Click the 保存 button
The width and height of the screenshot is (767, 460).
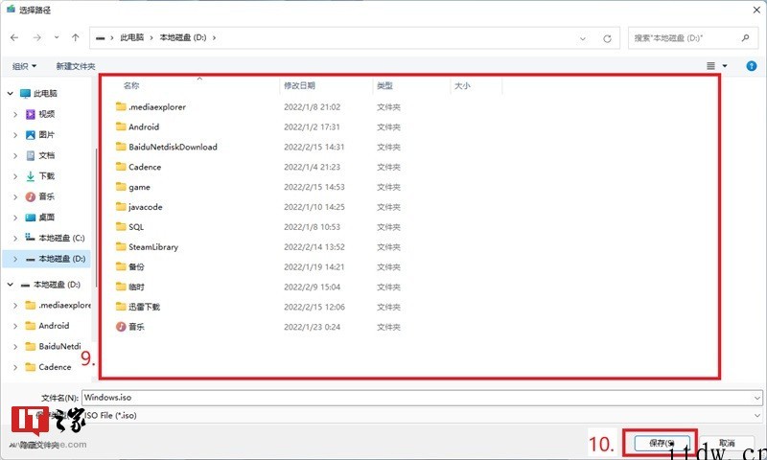659,443
